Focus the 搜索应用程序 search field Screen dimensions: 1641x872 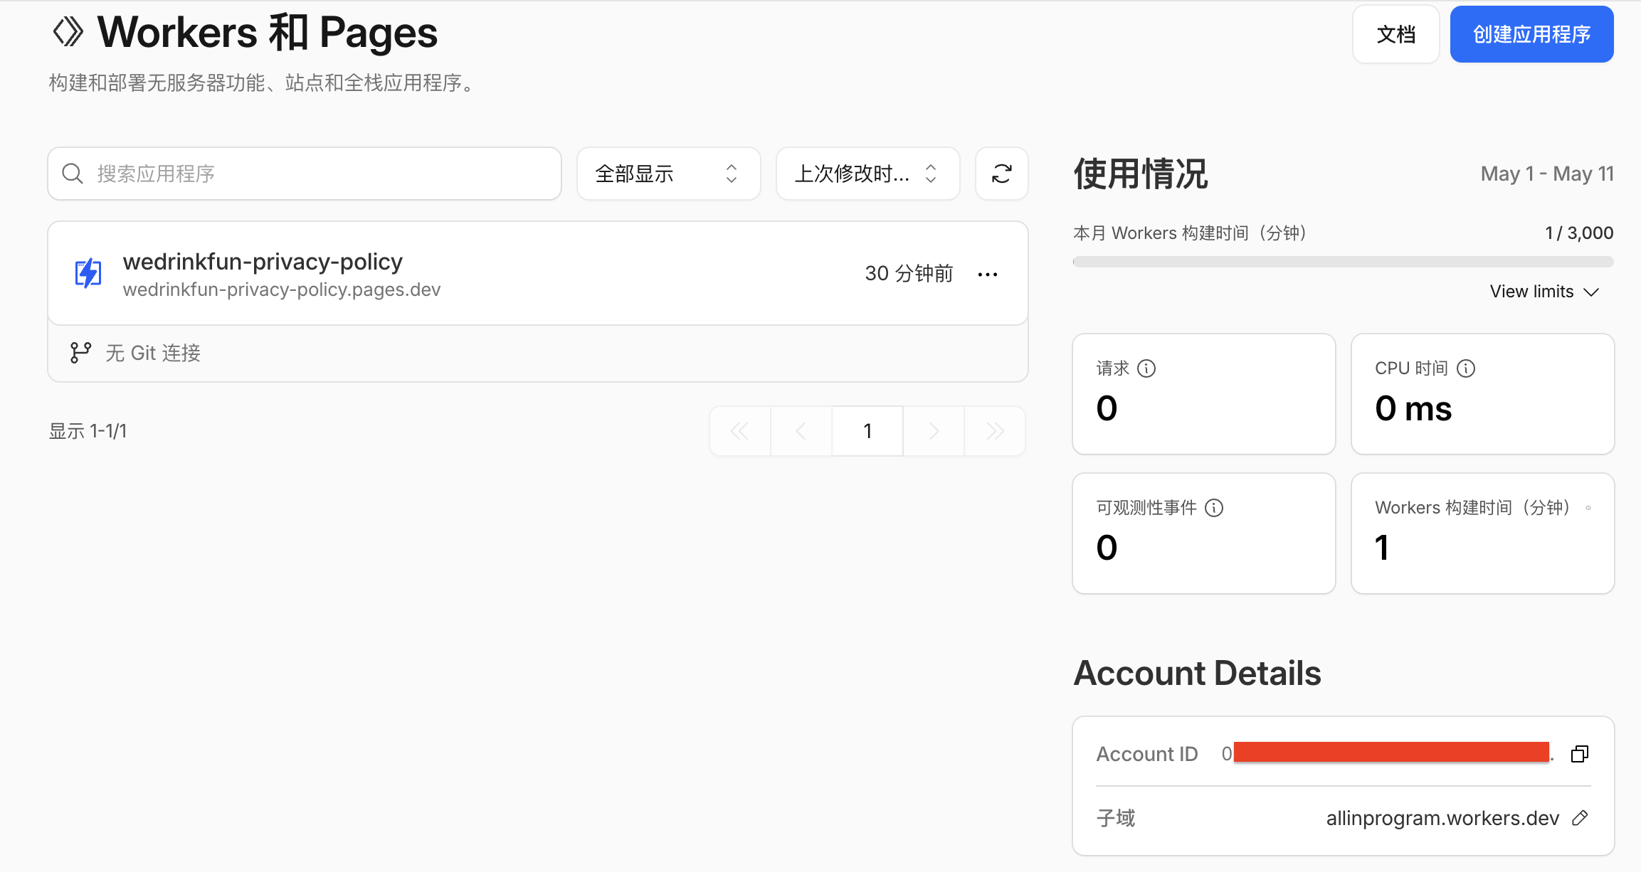click(x=305, y=174)
